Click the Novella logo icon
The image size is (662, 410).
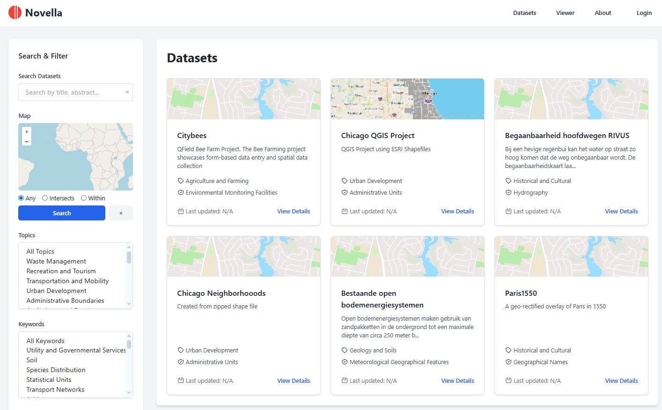15,13
